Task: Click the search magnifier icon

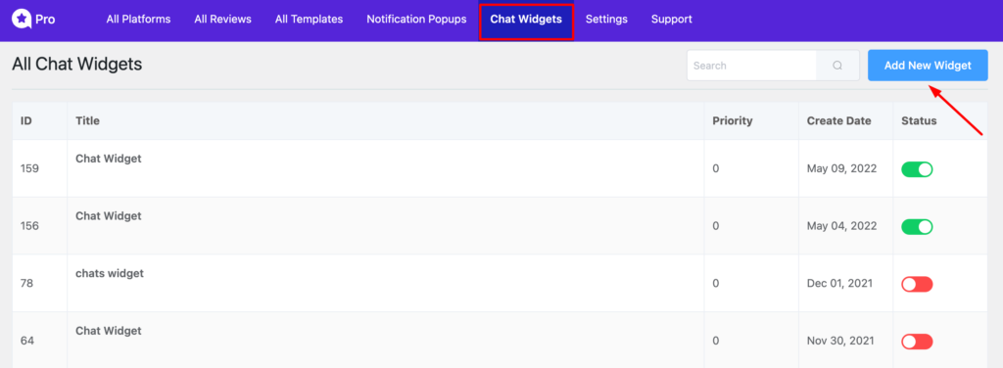Action: (x=837, y=66)
